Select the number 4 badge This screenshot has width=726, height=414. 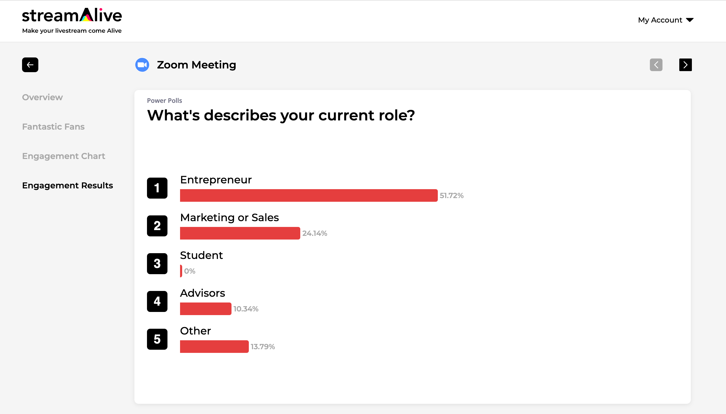tap(157, 301)
